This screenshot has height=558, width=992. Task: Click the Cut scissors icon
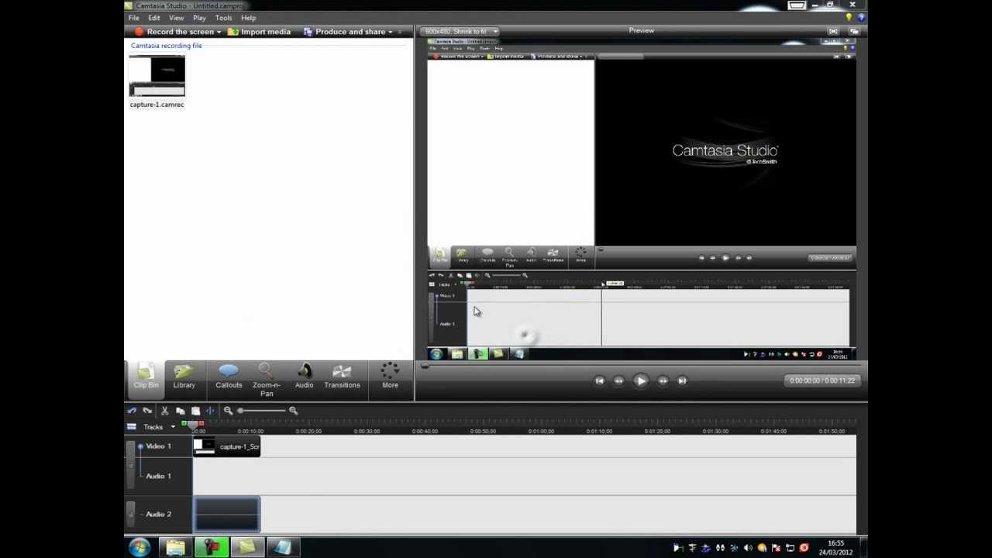(x=164, y=411)
